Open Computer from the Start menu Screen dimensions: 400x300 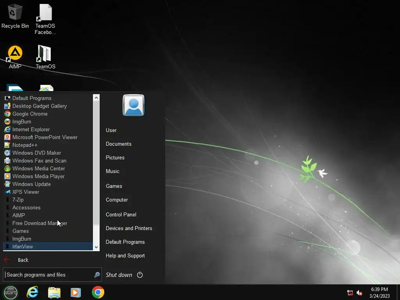click(117, 200)
